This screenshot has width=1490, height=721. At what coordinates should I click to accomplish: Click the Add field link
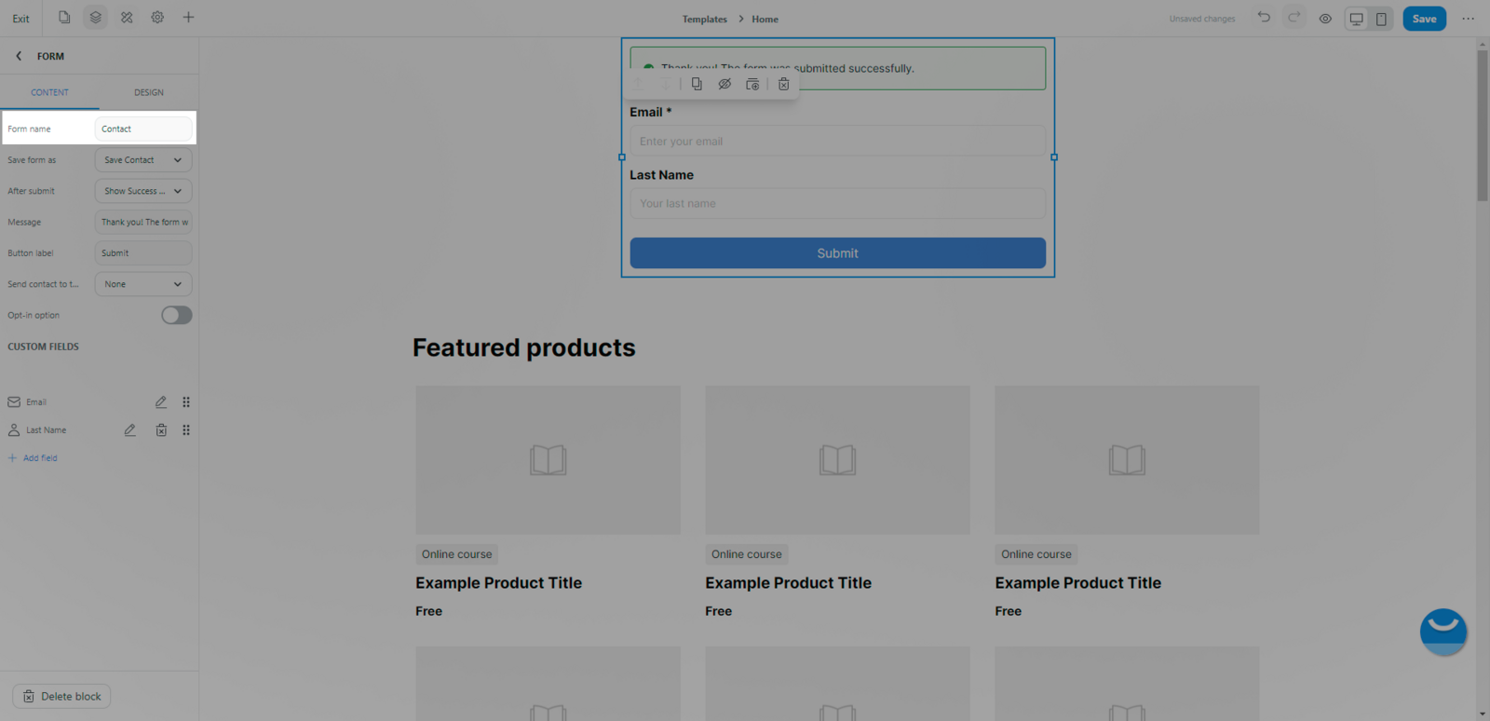40,458
